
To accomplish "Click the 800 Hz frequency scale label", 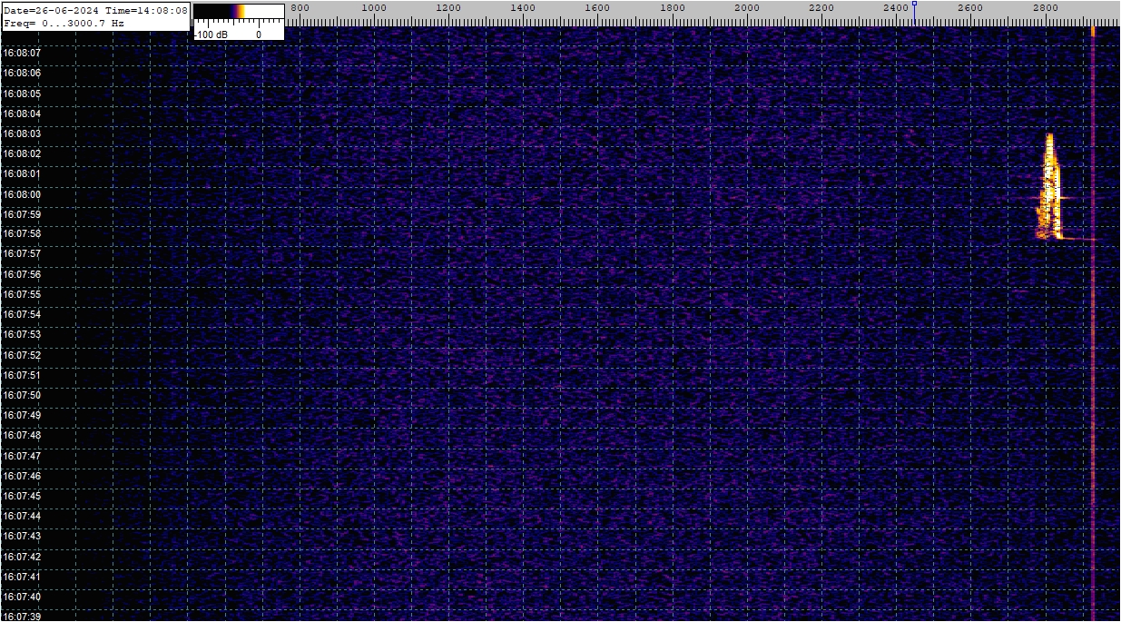I will [x=299, y=8].
